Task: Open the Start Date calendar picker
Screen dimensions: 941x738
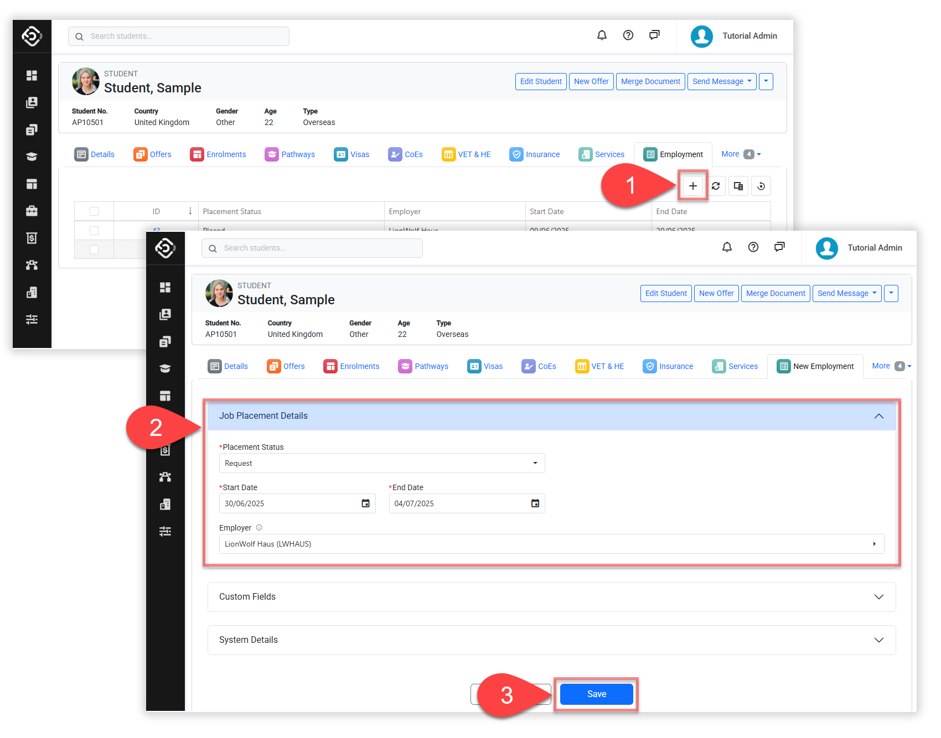Action: click(365, 503)
